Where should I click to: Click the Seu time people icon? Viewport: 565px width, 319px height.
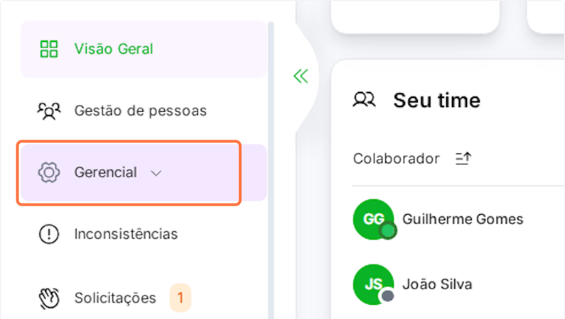point(364,100)
